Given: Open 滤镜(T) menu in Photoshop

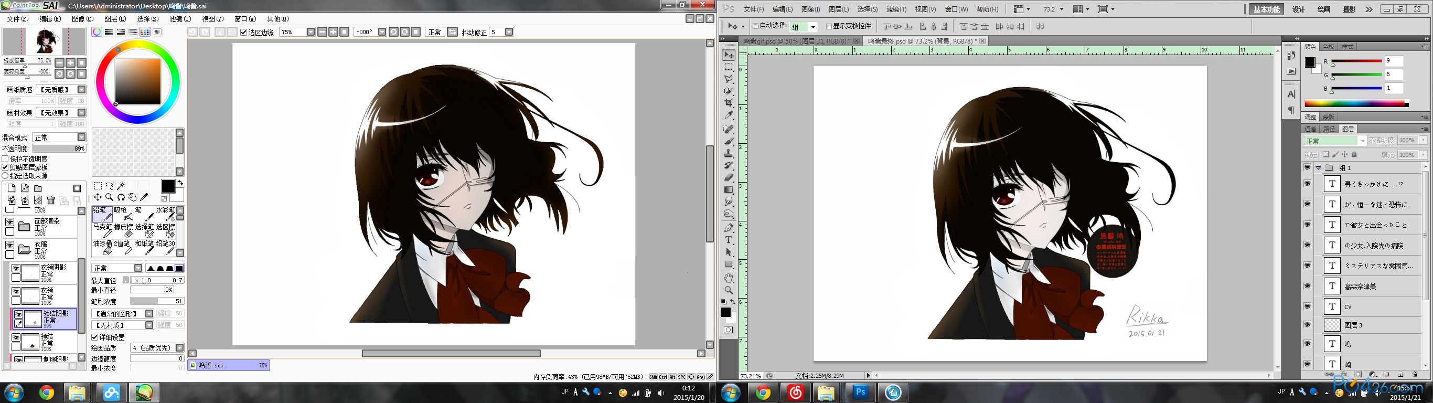Looking at the screenshot, I should point(896,9).
